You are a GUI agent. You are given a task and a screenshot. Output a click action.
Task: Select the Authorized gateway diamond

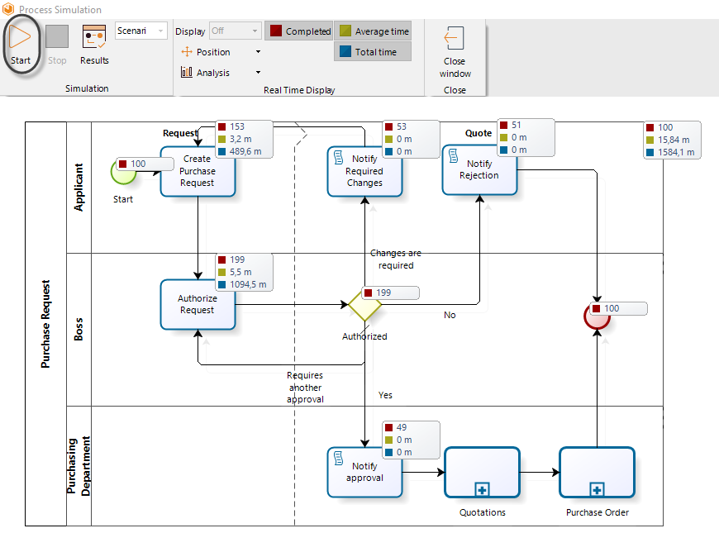[x=364, y=306]
